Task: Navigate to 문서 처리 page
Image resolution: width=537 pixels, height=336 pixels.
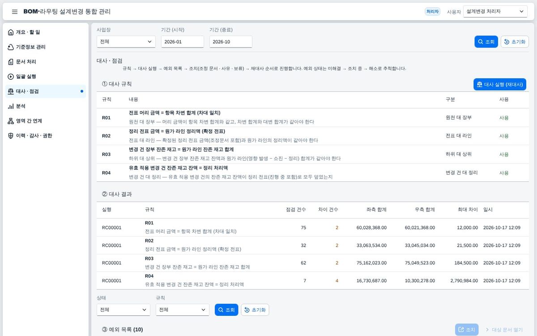Action: (45, 62)
